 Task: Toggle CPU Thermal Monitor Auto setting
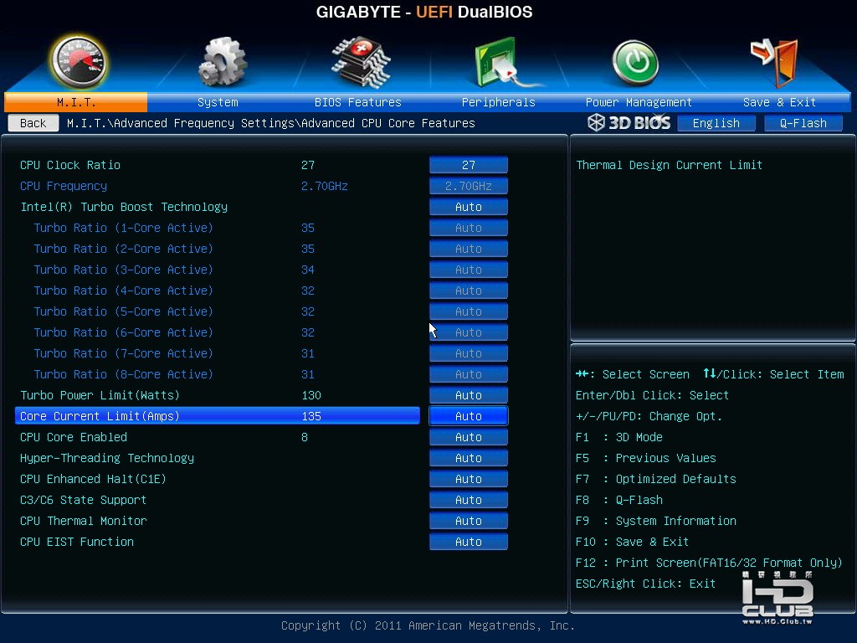[x=469, y=521]
